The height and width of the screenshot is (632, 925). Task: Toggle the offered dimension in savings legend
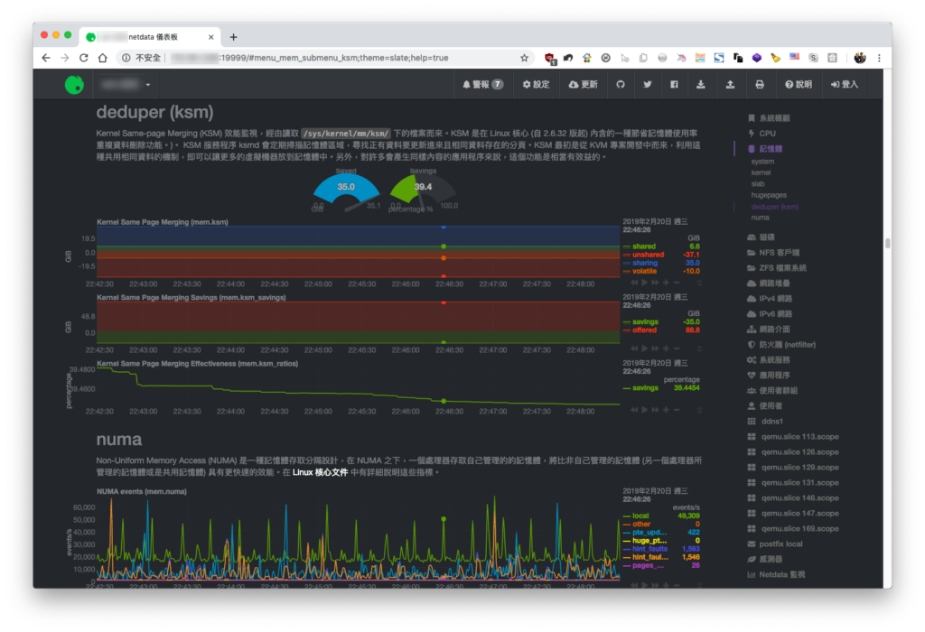click(x=644, y=330)
